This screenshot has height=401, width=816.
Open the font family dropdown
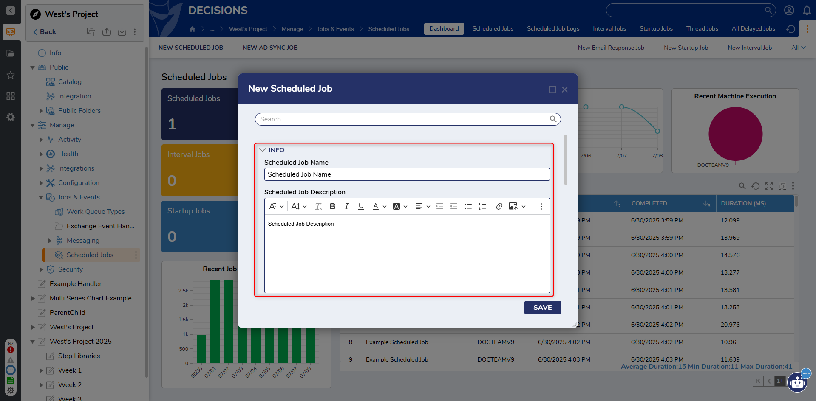click(276, 206)
